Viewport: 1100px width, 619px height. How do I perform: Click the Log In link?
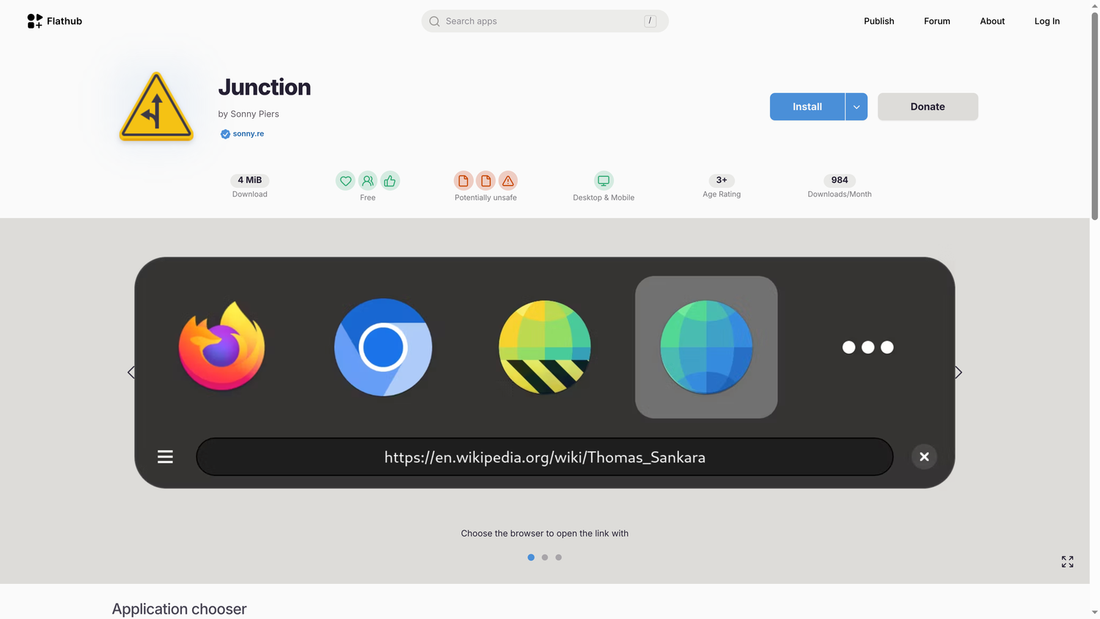pos(1047,21)
